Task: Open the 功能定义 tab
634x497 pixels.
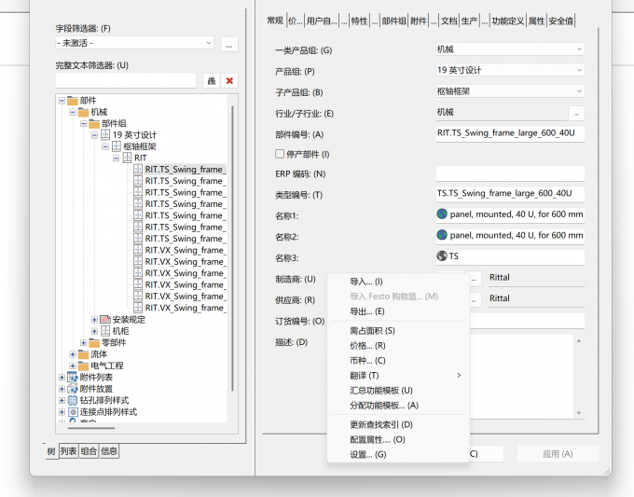Action: coord(508,21)
